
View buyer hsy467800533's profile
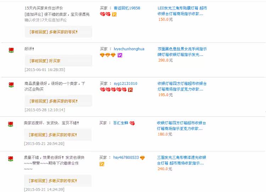click(x=126, y=158)
